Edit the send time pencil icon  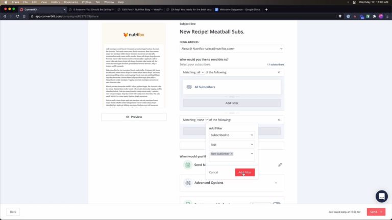tap(280, 165)
